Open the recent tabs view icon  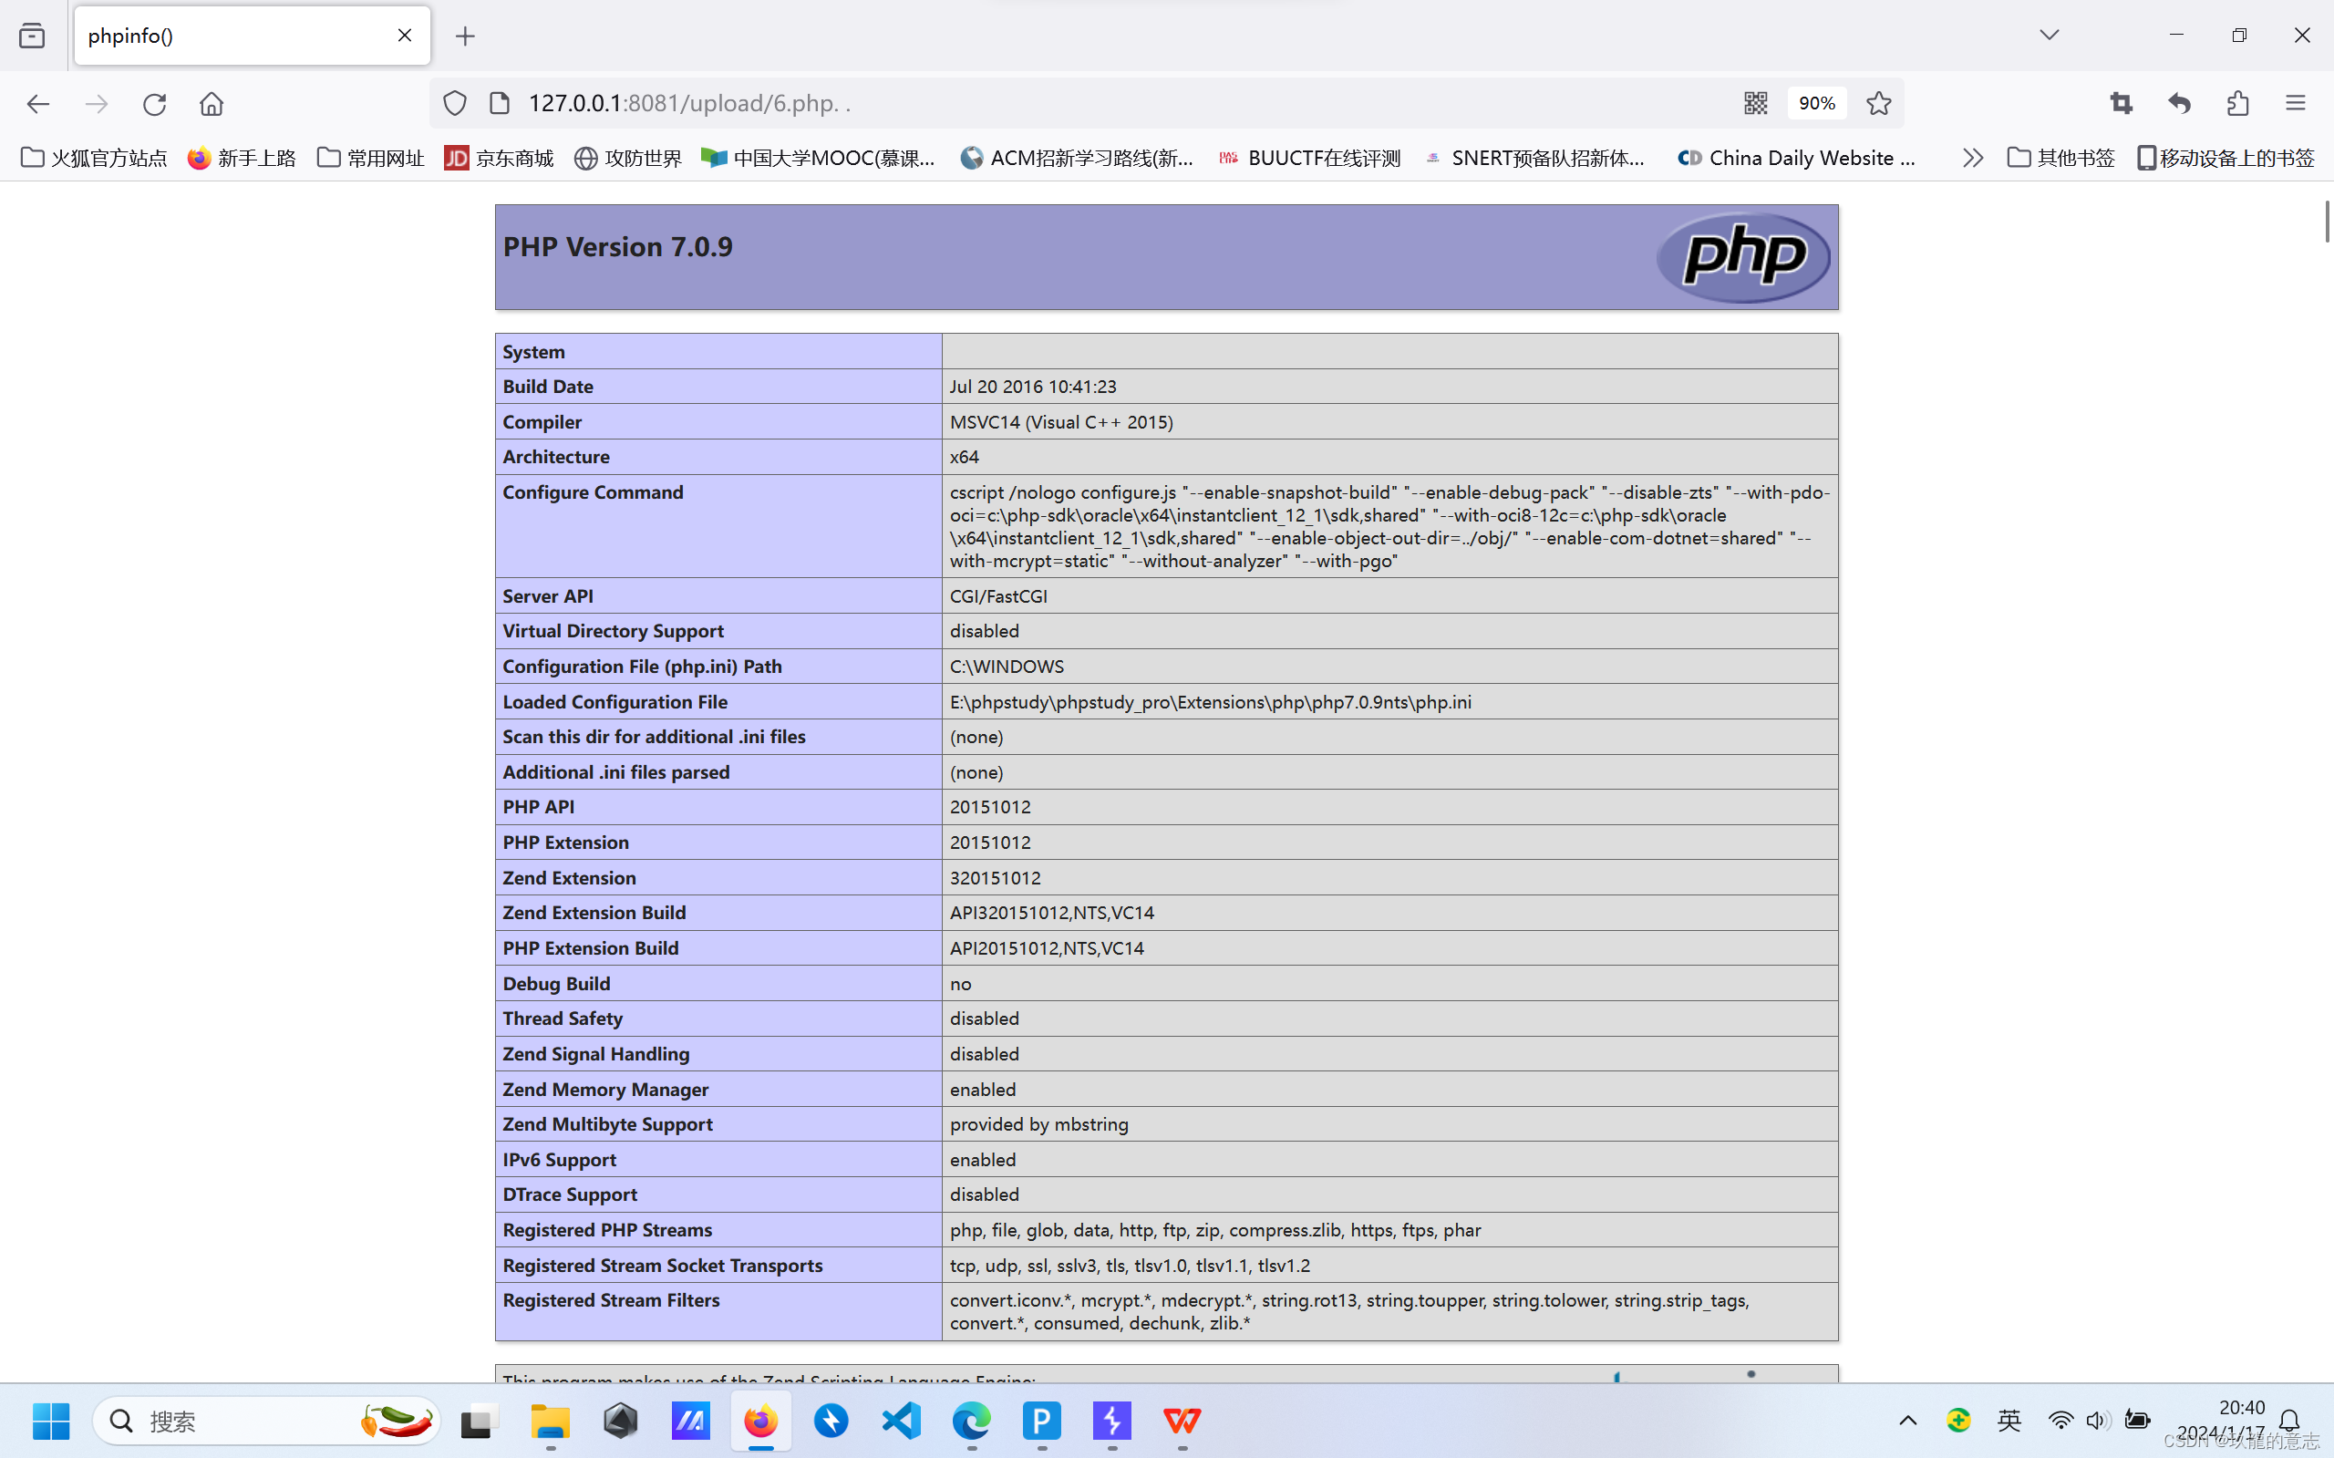(32, 36)
